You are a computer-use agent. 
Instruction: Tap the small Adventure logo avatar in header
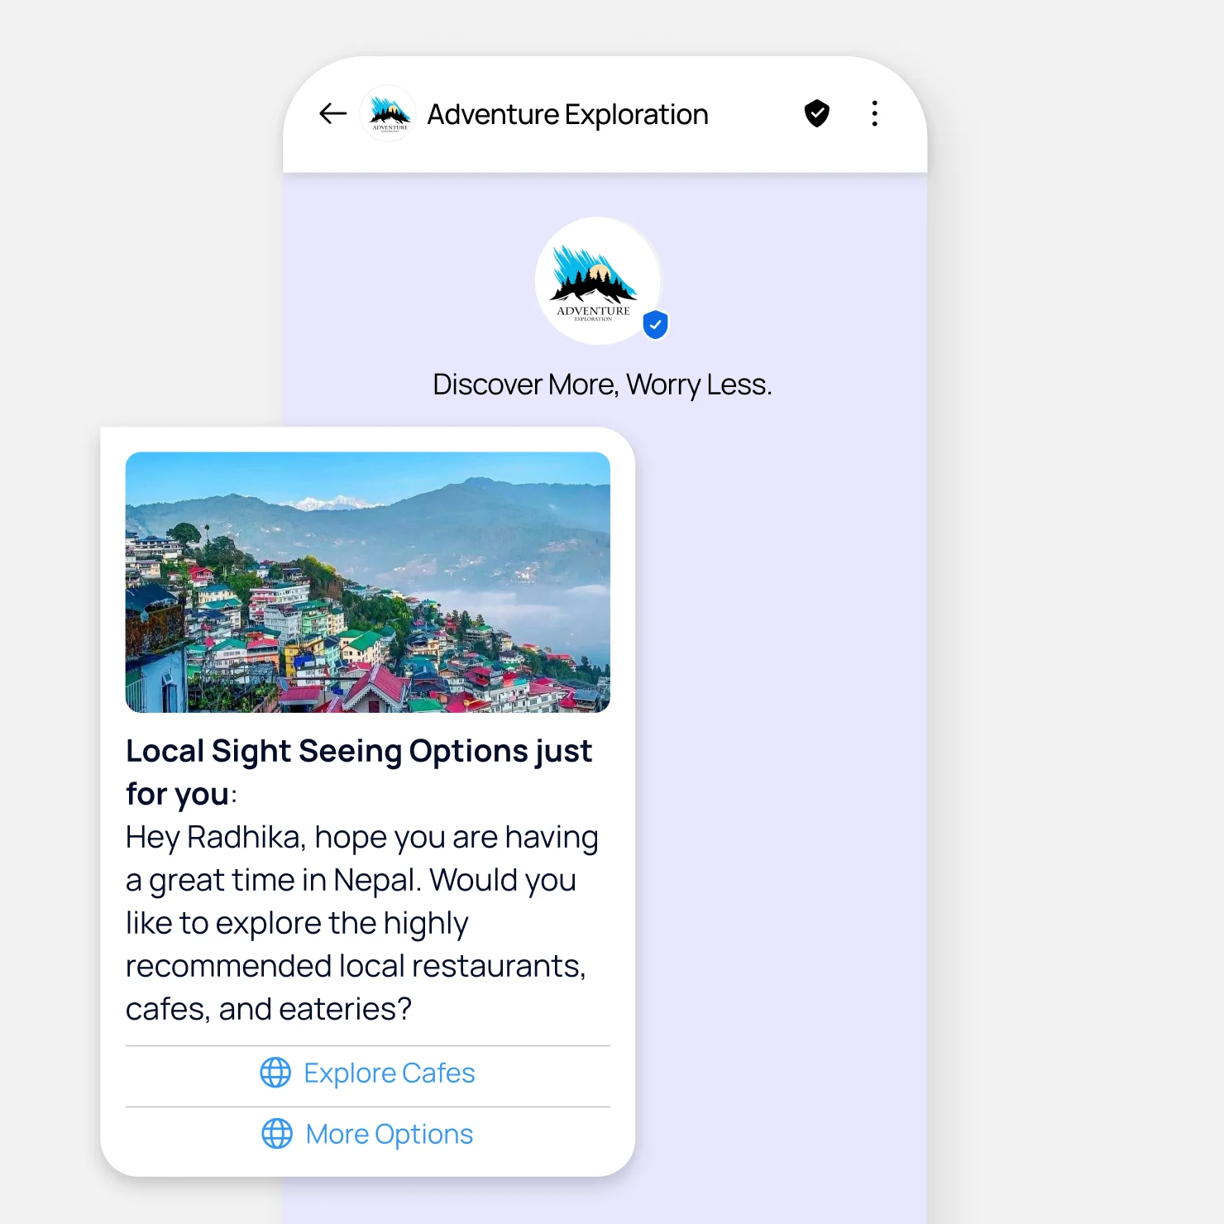click(x=389, y=113)
